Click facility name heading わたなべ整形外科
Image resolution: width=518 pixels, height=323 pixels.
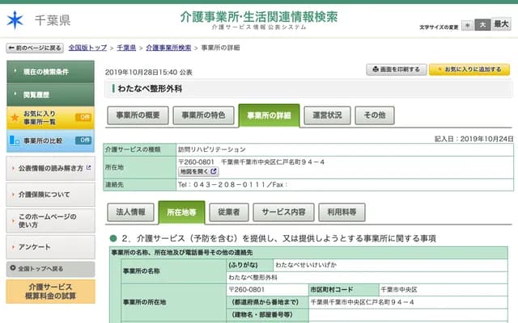pos(150,88)
